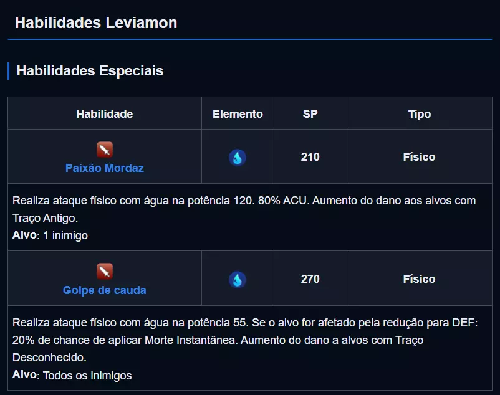Click the Habilidades Especiais section heading
Image resolution: width=500 pixels, height=395 pixels.
pyautogui.click(x=90, y=71)
